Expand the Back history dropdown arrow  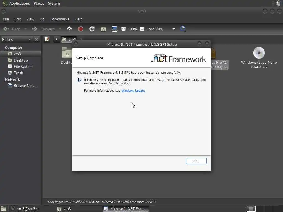coord(25,29)
